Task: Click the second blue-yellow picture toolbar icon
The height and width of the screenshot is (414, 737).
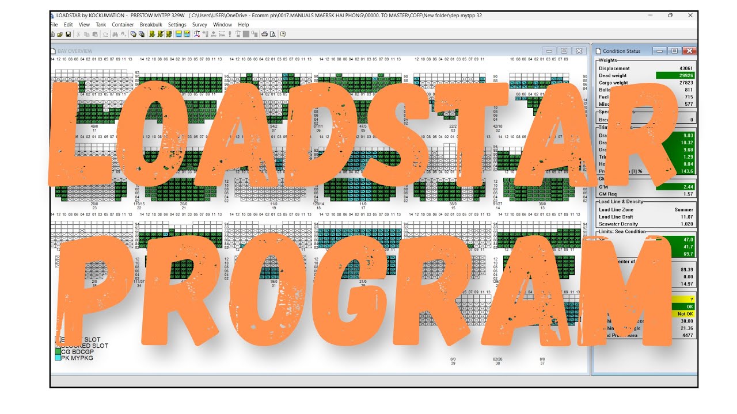Action: [x=187, y=34]
